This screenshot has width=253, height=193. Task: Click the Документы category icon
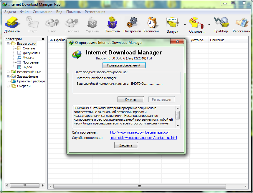pyautogui.click(x=19, y=53)
